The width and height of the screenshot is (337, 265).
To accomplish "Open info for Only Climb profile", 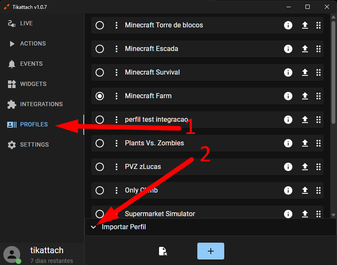I will pos(288,190).
